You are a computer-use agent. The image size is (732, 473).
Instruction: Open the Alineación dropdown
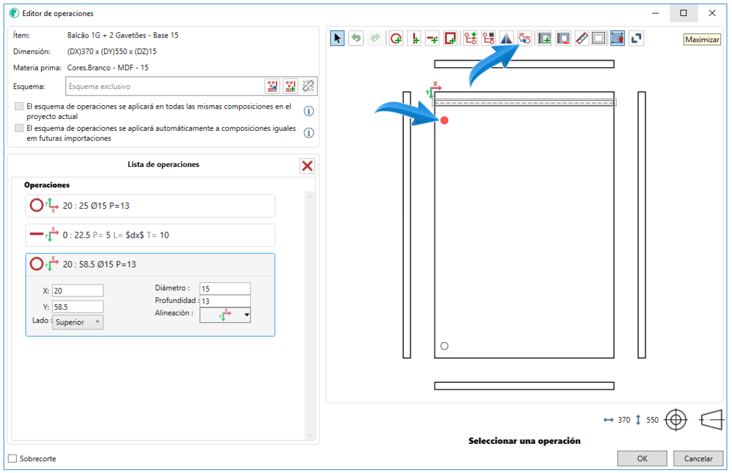pos(225,315)
